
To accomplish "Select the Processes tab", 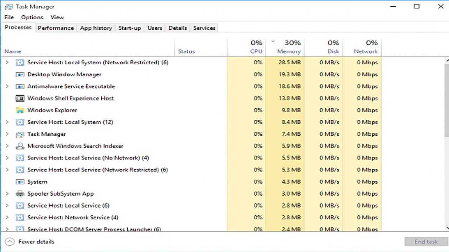I will [18, 27].
